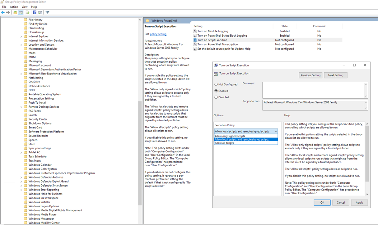Open the Action menu
The image size is (378, 225).
point(14,7)
